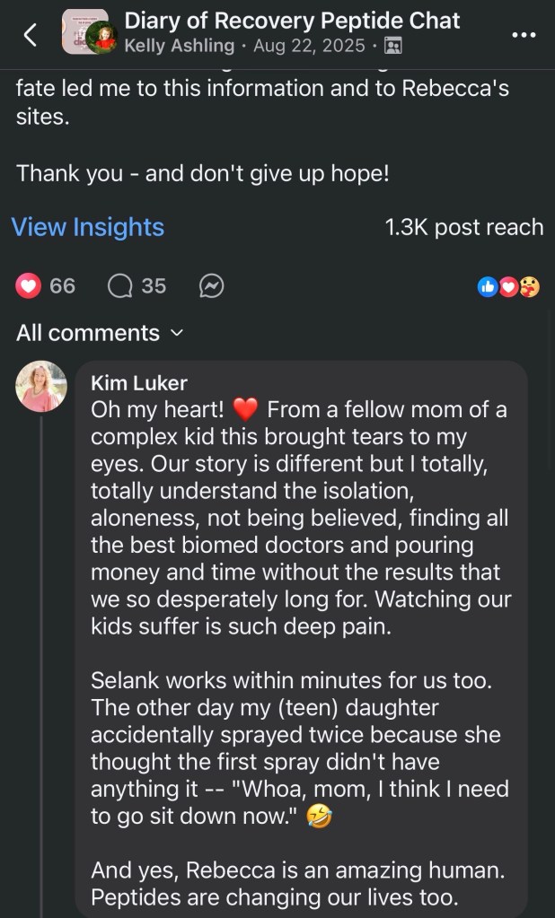555x918 pixels.
Task: Tap the group members icon beside date
Action: tap(392, 46)
